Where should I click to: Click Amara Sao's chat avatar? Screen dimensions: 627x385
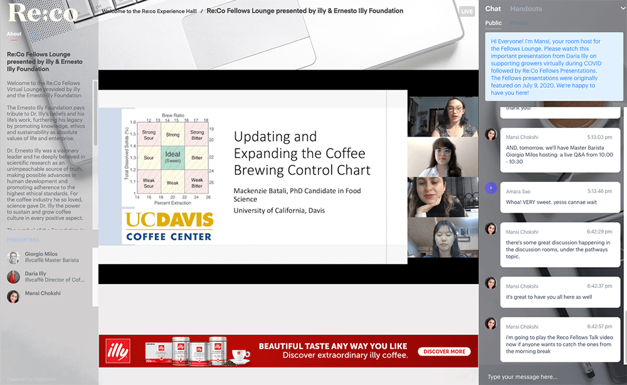[x=491, y=187]
